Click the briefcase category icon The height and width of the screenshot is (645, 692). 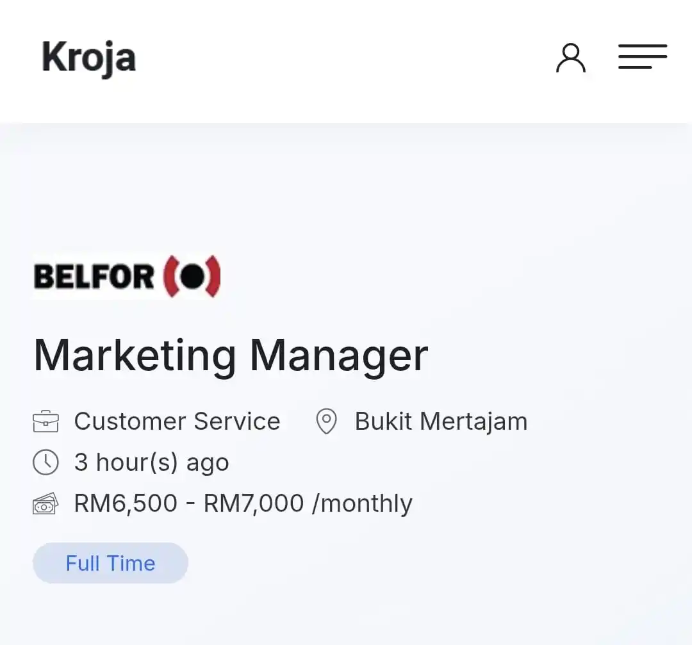(x=45, y=421)
